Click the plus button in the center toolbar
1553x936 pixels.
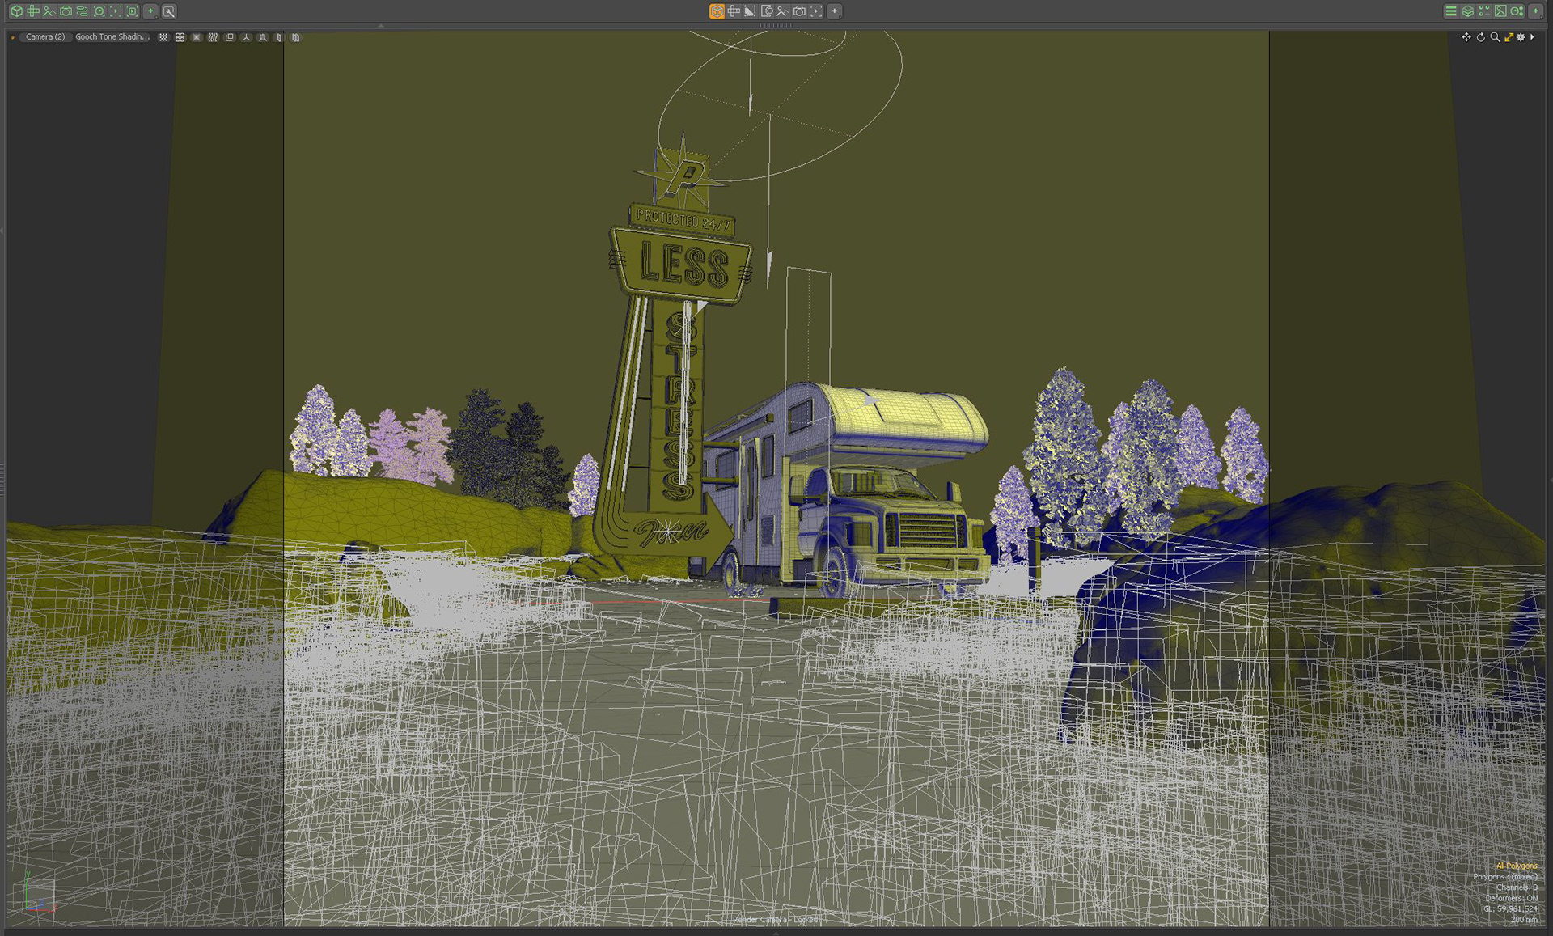tap(835, 11)
